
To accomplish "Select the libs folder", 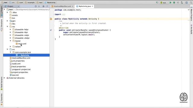I will (14, 24).
